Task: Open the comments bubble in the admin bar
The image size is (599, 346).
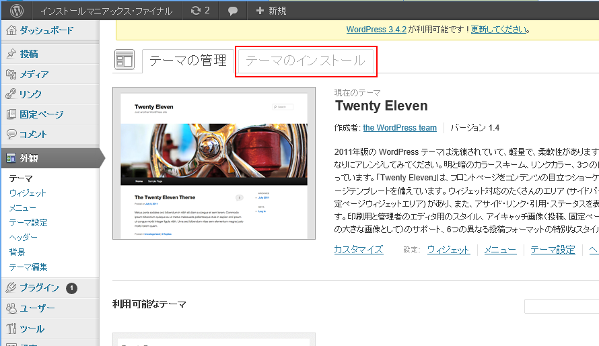Action: click(233, 11)
